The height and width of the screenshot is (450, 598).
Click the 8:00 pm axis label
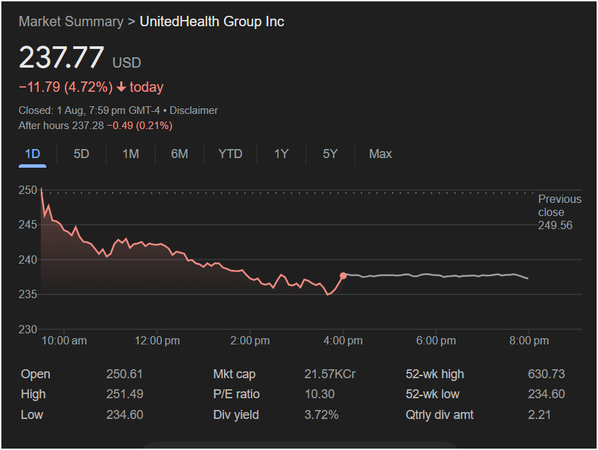click(x=529, y=341)
